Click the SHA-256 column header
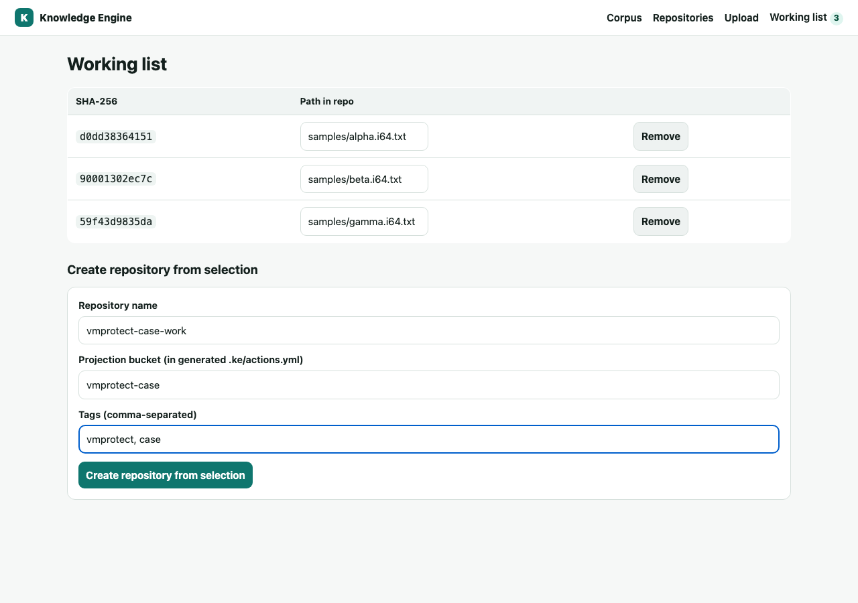 97,101
